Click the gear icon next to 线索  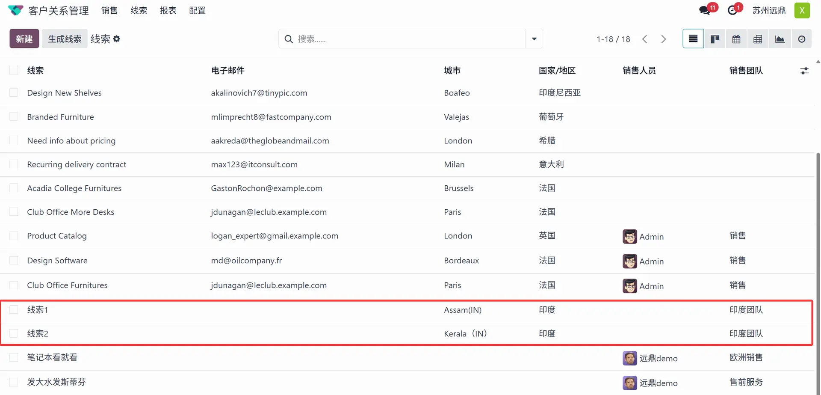point(117,39)
